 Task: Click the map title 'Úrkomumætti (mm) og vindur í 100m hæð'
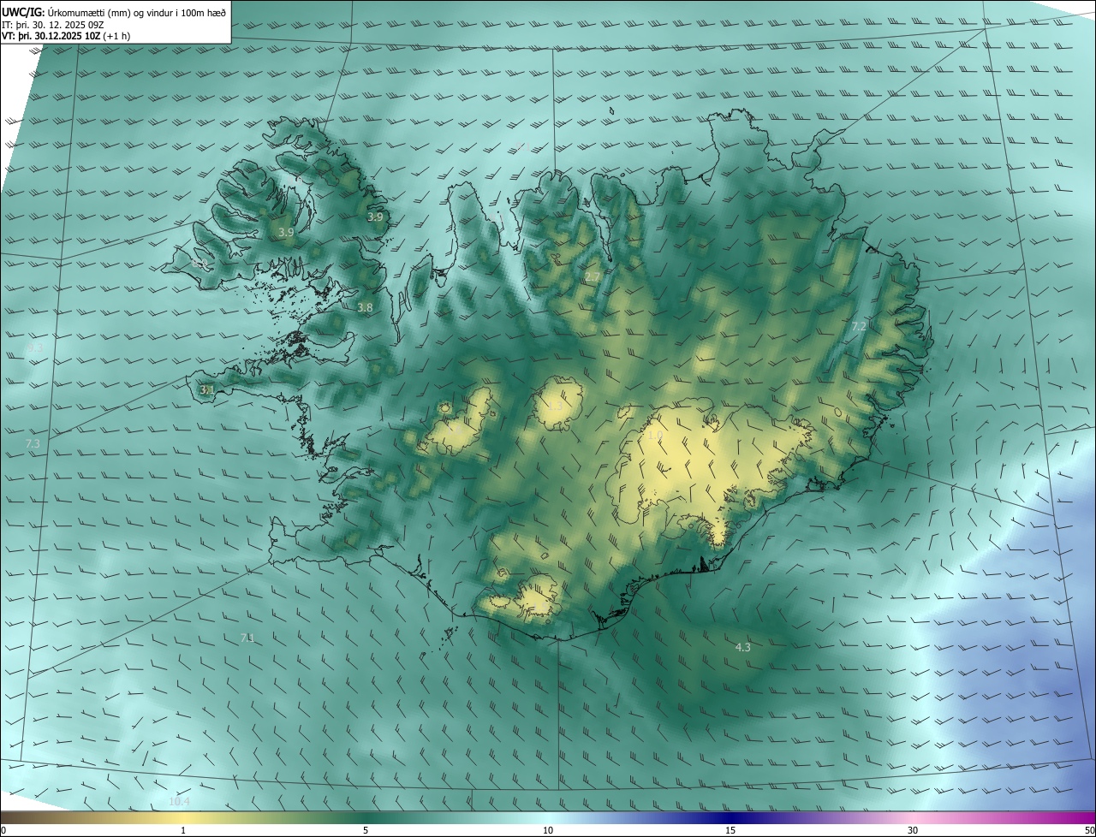pos(137,12)
